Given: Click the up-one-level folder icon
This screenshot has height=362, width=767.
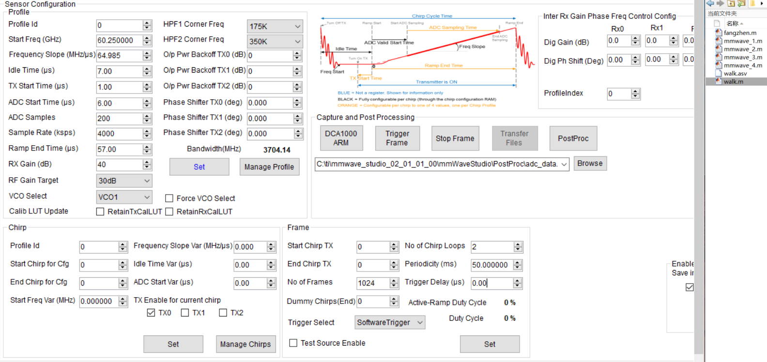Looking at the screenshot, I should (731, 3).
